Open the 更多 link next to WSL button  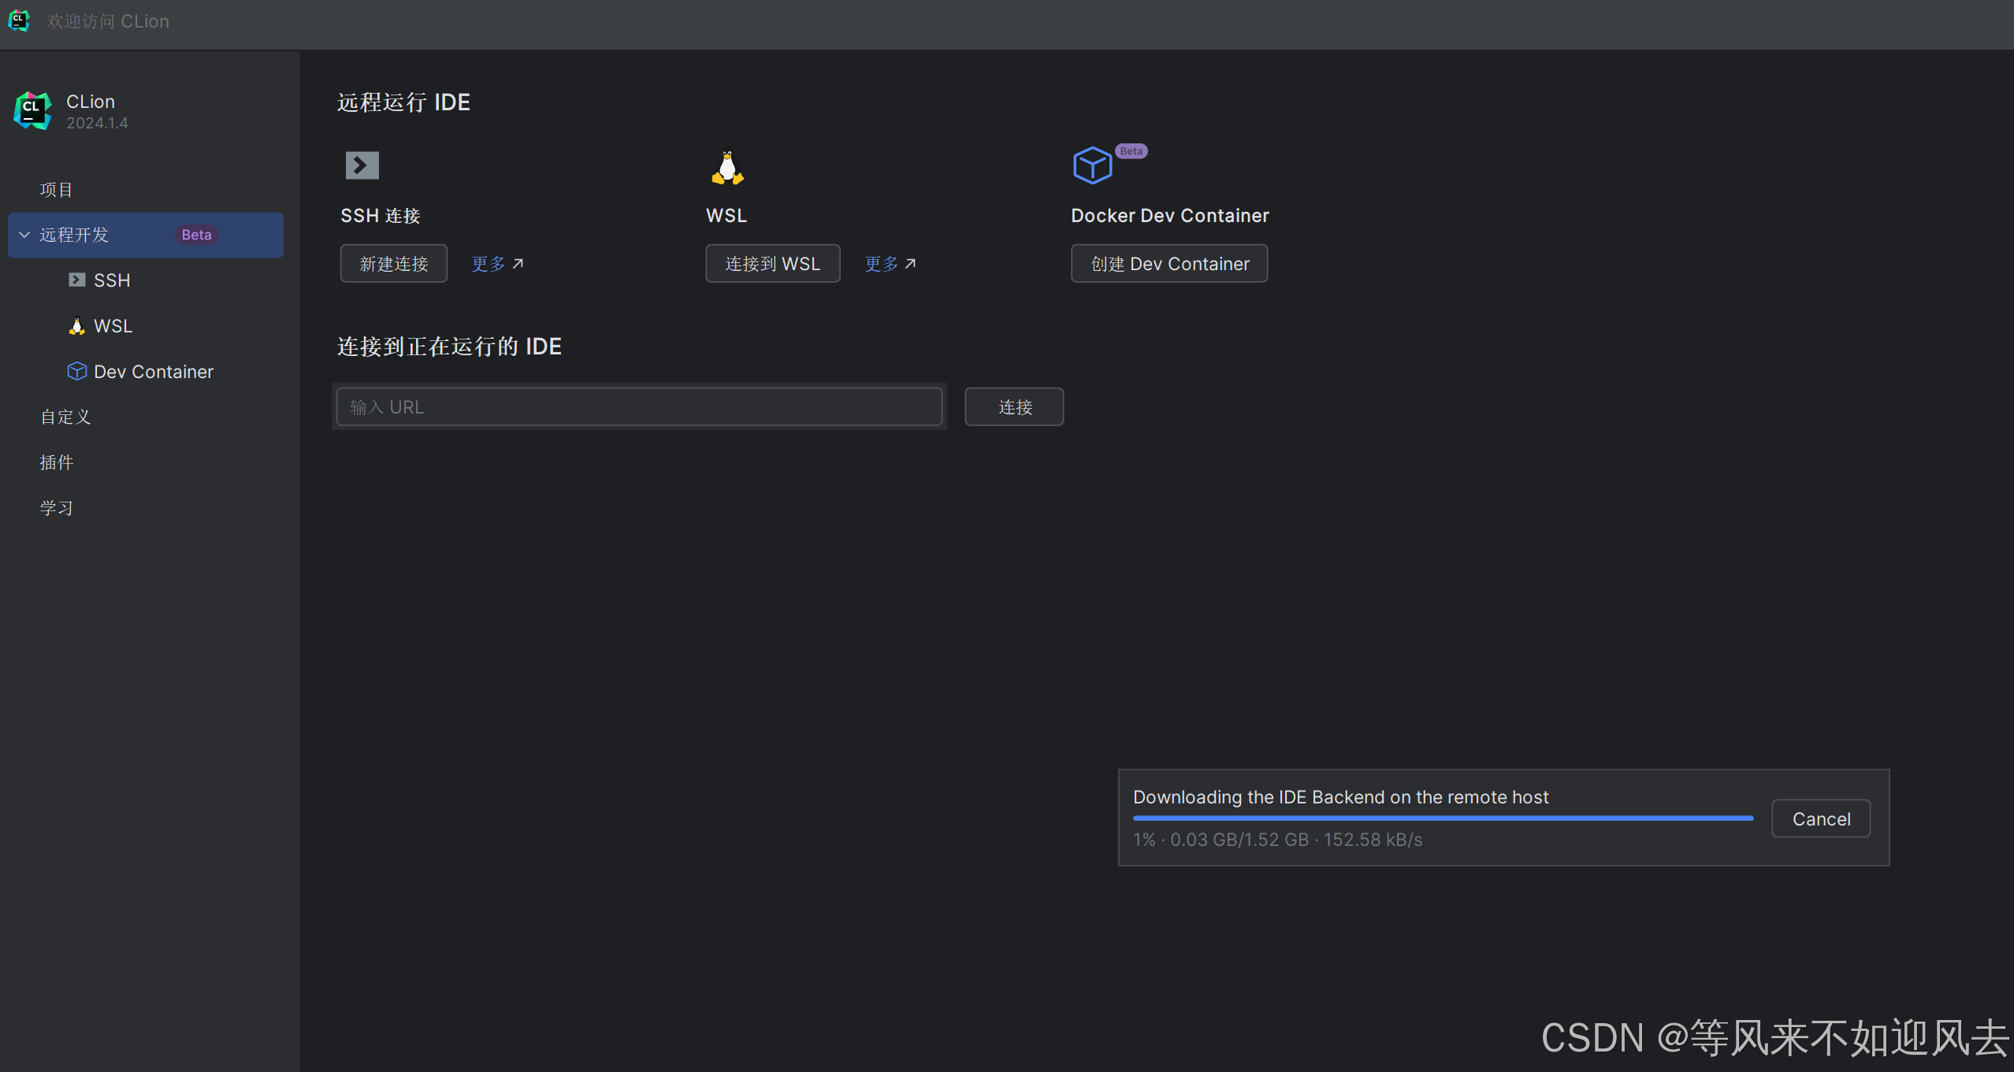tap(890, 264)
